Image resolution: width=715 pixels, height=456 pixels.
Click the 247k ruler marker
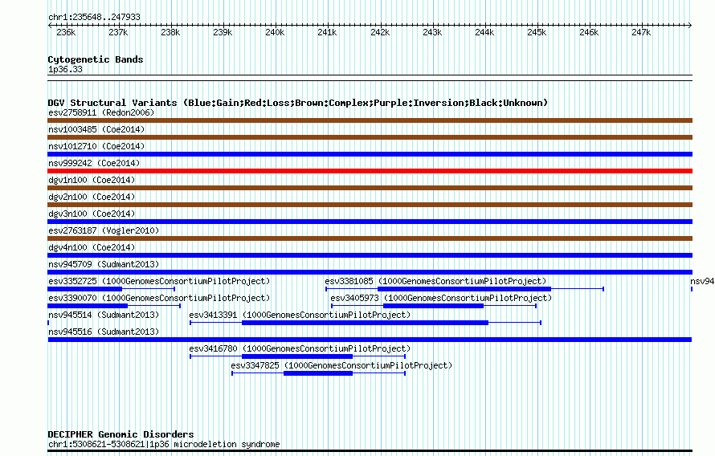(x=641, y=32)
